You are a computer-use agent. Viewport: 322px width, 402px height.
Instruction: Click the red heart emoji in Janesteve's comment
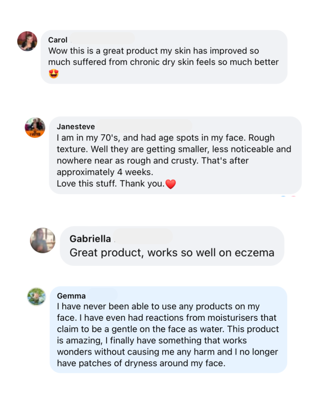coord(171,184)
